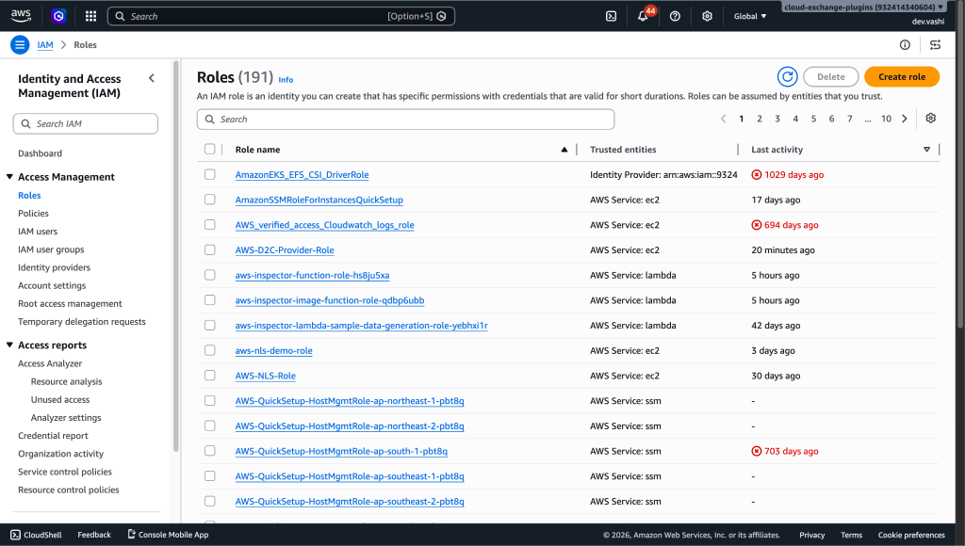The width and height of the screenshot is (965, 546).
Task: Open CloudShell in the footer
Action: coord(37,535)
